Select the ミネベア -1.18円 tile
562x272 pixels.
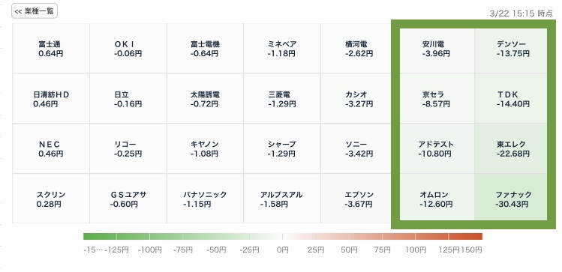pos(282,48)
